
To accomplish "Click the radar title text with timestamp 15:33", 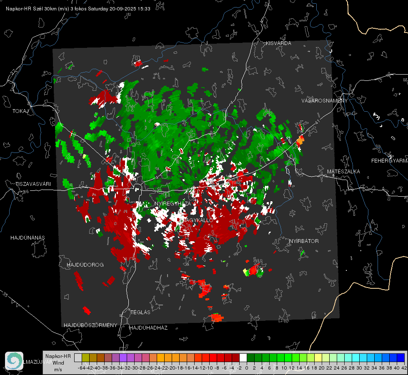I will click(78, 9).
